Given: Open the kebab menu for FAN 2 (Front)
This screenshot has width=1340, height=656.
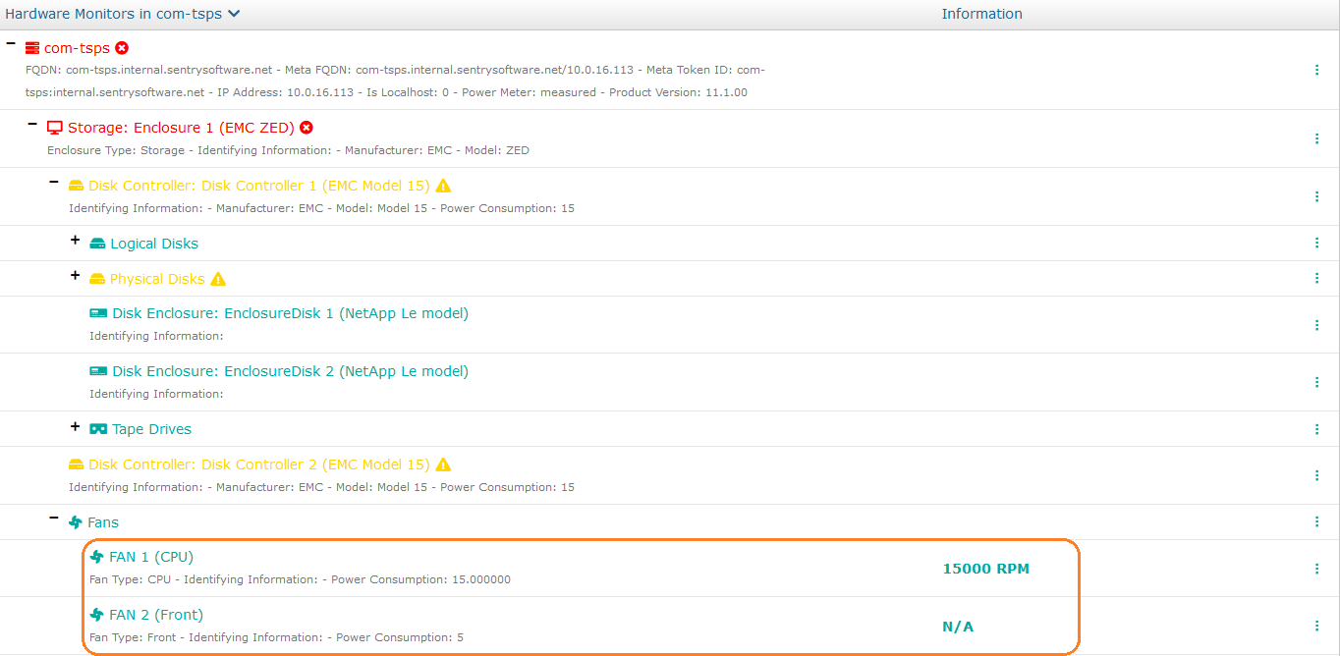Looking at the screenshot, I should point(1316,626).
